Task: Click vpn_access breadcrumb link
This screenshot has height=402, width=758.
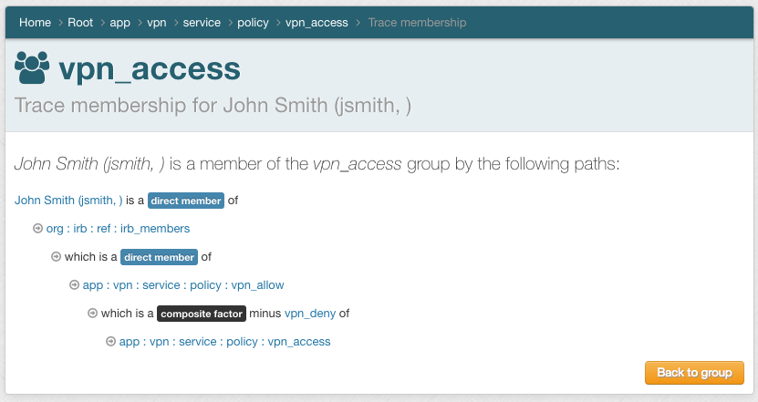Action: click(x=317, y=22)
